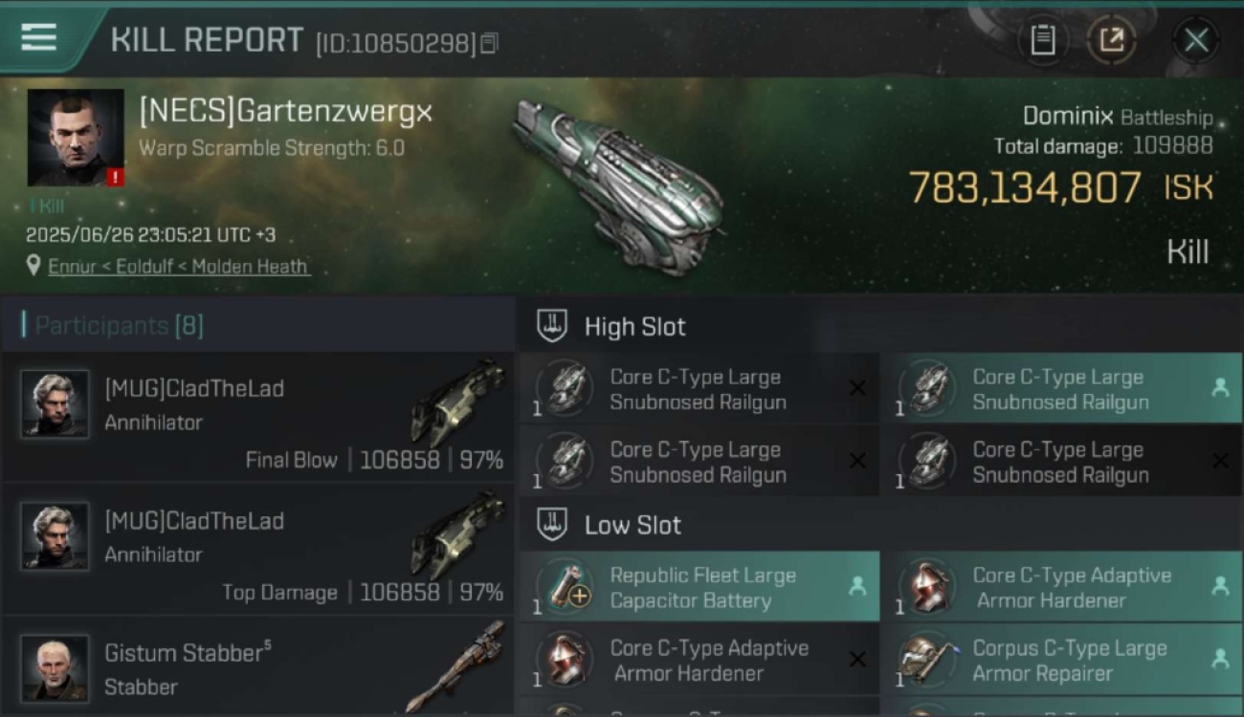Click the Annihilator ship icon, Final Blow
1244x717 pixels.
(x=459, y=402)
